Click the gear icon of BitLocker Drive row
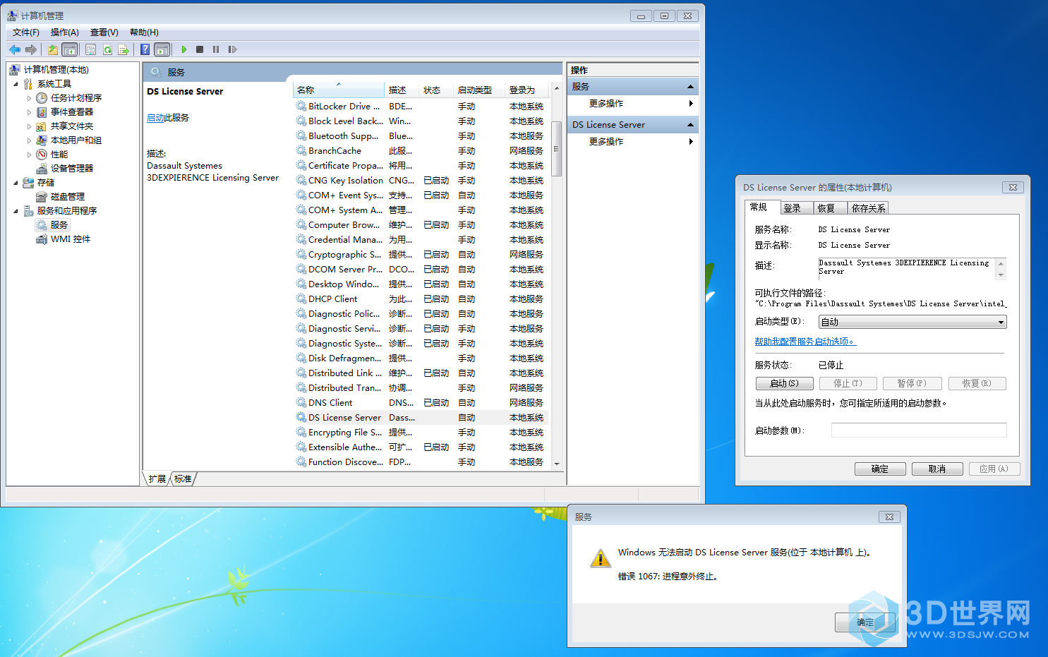Viewport: 1048px width, 657px height. (x=301, y=106)
